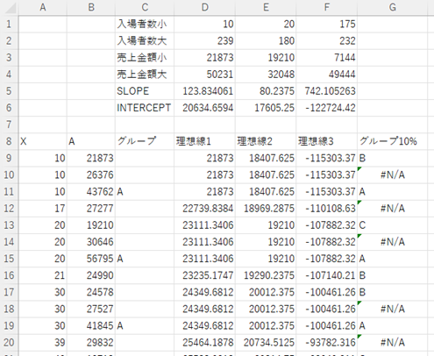
Task: Select column D header
Action: point(205,7)
